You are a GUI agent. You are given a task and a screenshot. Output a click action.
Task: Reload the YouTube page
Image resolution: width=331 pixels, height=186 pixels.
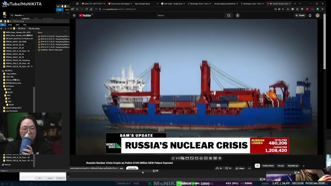(x=87, y=9)
